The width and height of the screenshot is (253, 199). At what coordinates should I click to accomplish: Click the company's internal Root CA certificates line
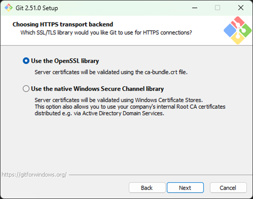click(x=130, y=106)
